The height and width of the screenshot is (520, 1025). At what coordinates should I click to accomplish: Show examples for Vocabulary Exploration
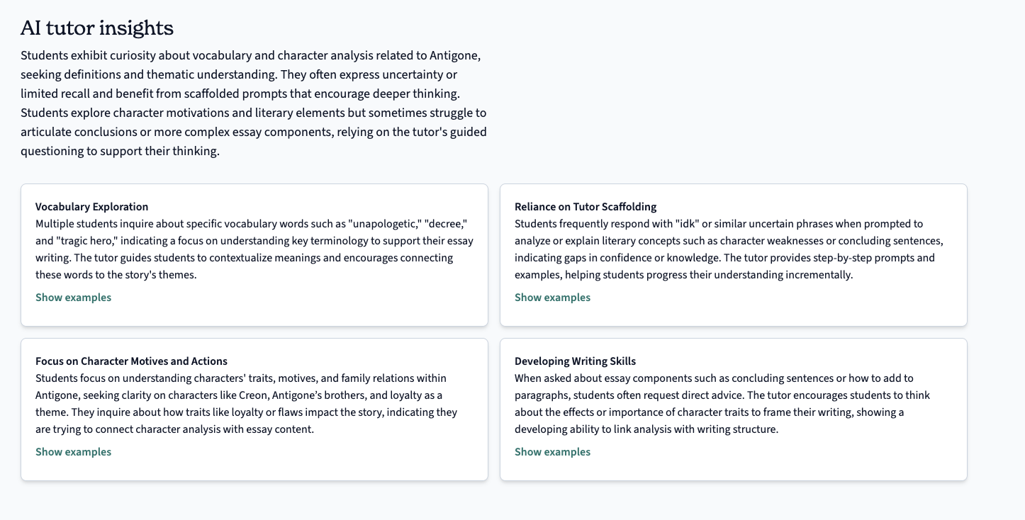[73, 298]
